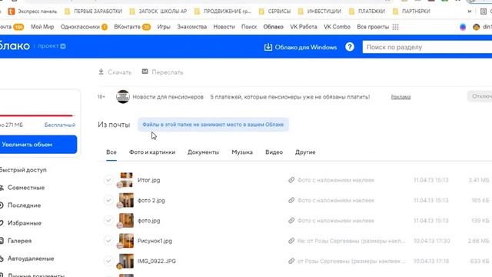Switch to the Музыка tab
This screenshot has width=492, height=277.
pyautogui.click(x=242, y=152)
